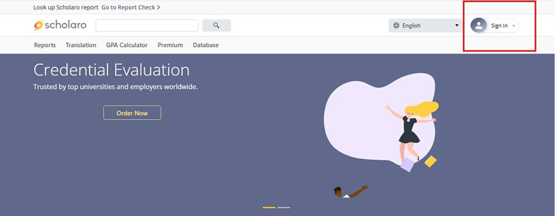Open the Premium menu item

(x=170, y=45)
